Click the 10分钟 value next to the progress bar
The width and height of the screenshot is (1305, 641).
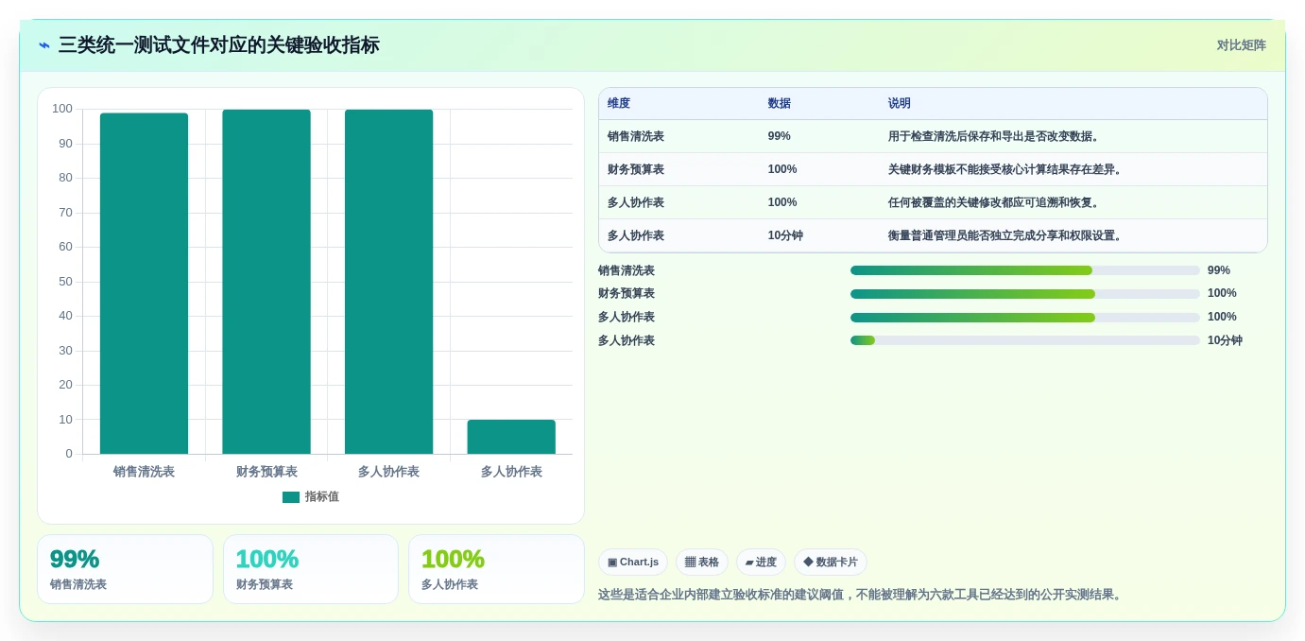(x=1225, y=340)
